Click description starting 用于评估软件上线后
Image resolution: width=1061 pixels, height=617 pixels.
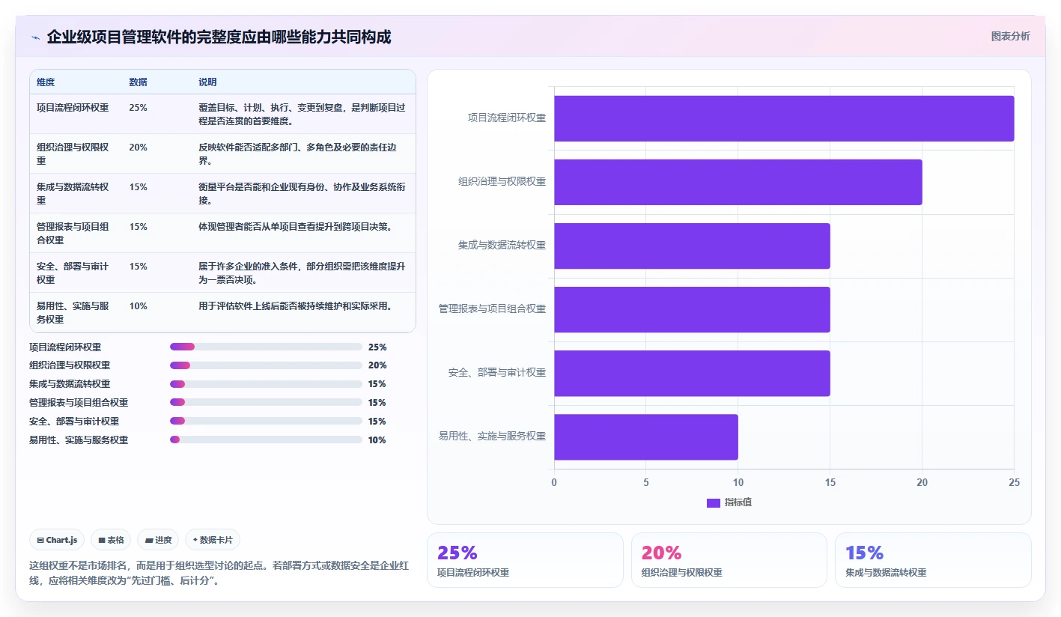tap(295, 306)
